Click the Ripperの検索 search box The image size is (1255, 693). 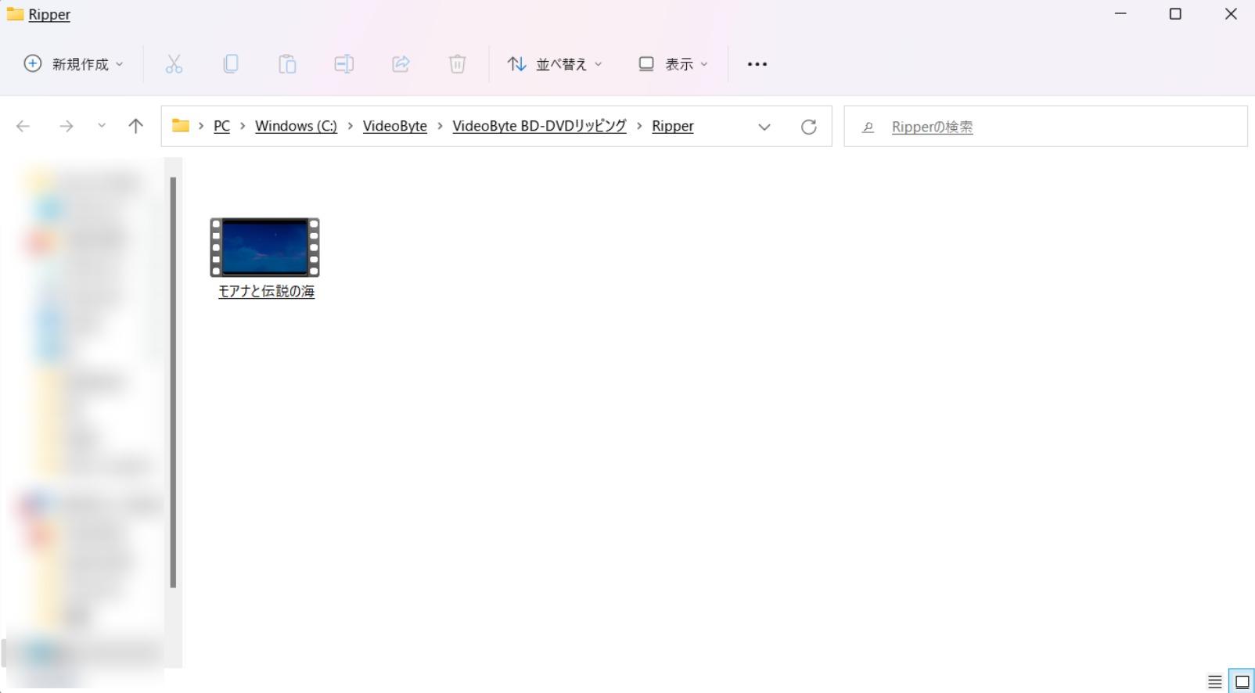tap(1045, 127)
